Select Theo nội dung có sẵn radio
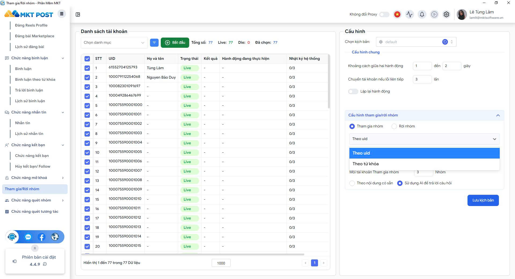 pos(352,183)
